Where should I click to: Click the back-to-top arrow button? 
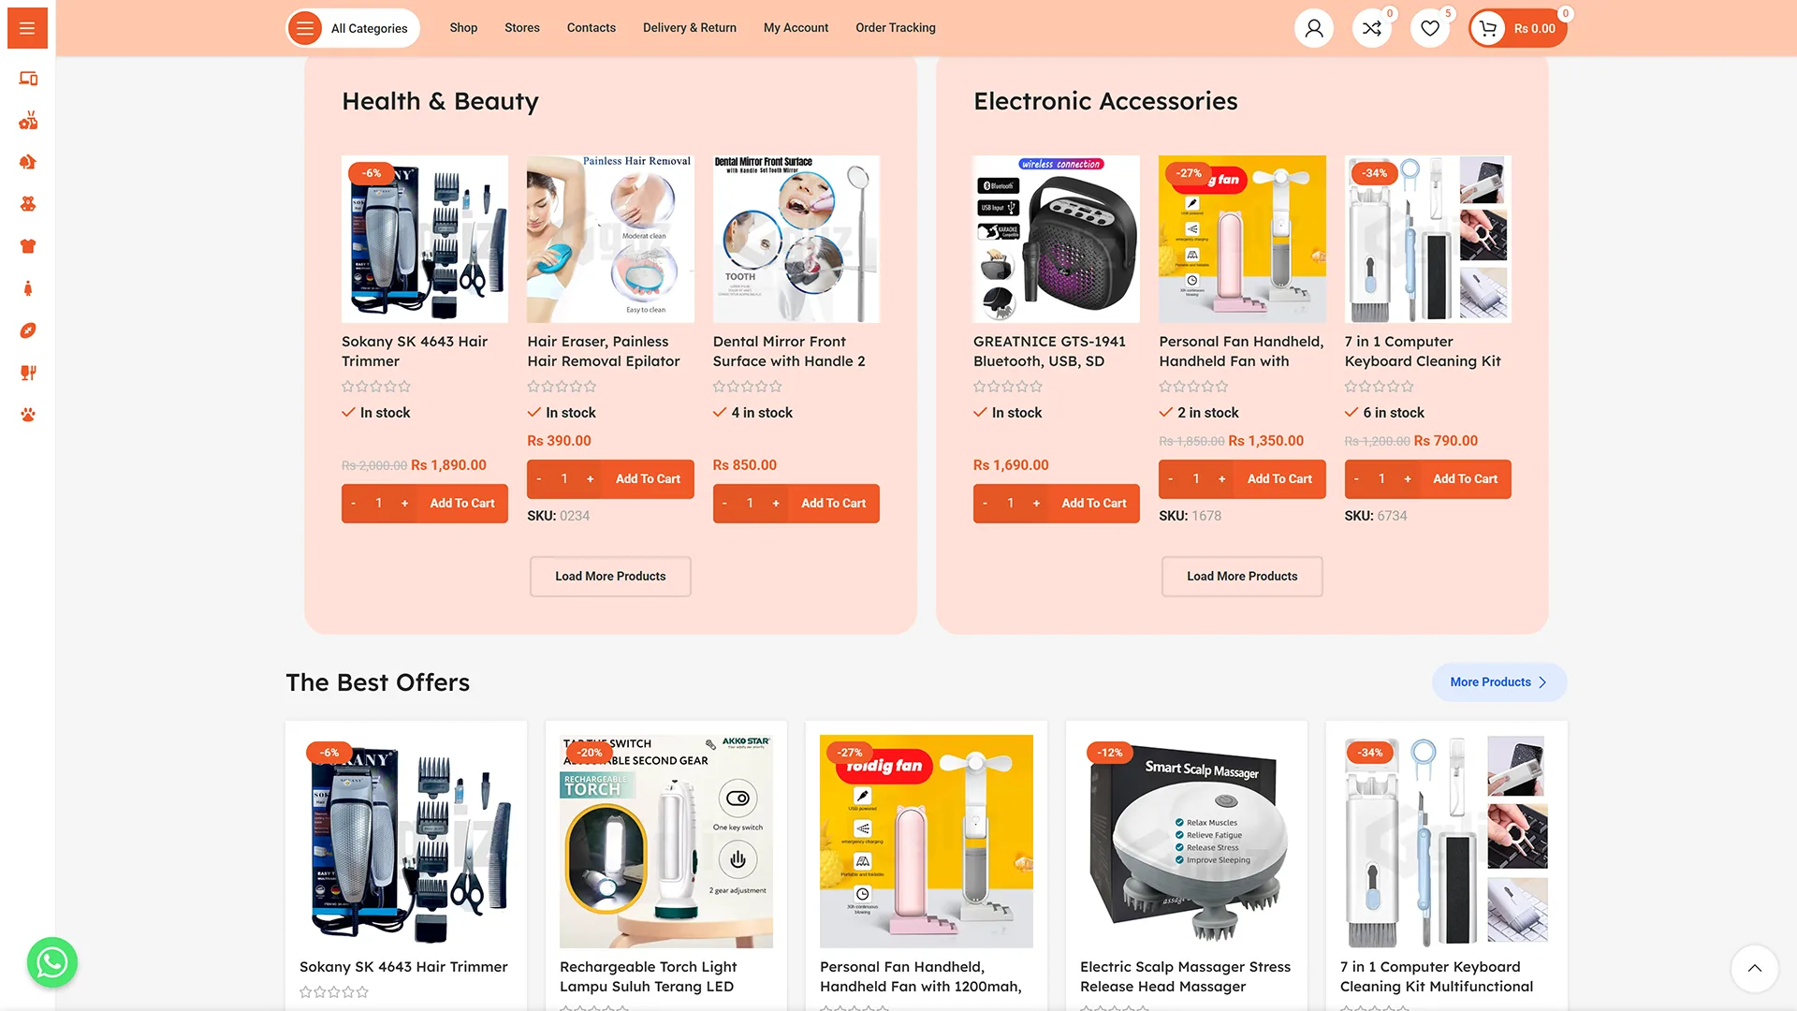(1755, 968)
